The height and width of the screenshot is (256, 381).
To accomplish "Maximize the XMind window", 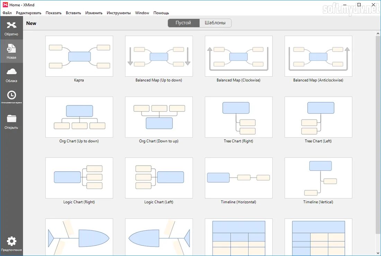I will [359, 5].
